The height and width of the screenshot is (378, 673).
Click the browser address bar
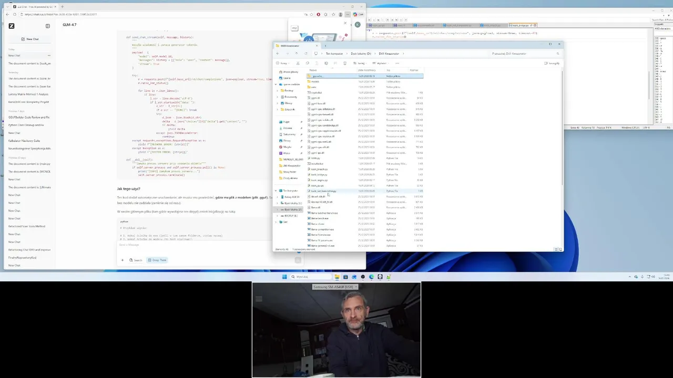tap(163, 14)
